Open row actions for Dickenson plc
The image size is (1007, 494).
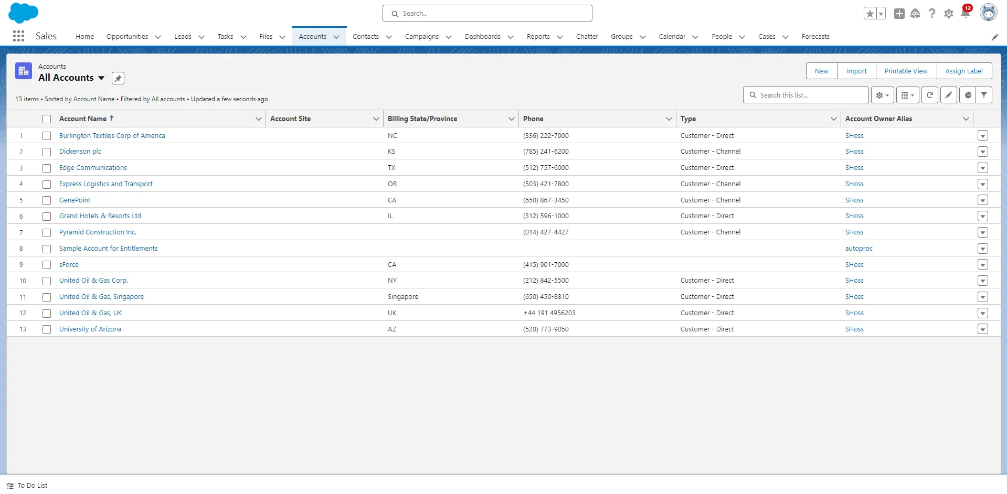(983, 152)
